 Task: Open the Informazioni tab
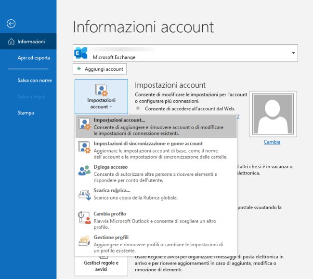click(x=28, y=41)
